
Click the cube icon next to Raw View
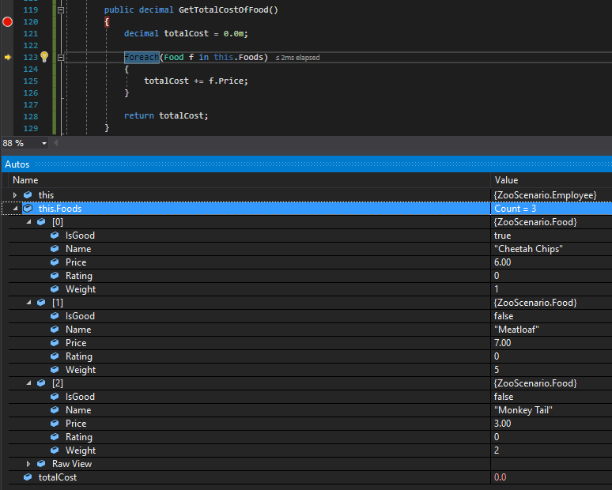pos(41,464)
